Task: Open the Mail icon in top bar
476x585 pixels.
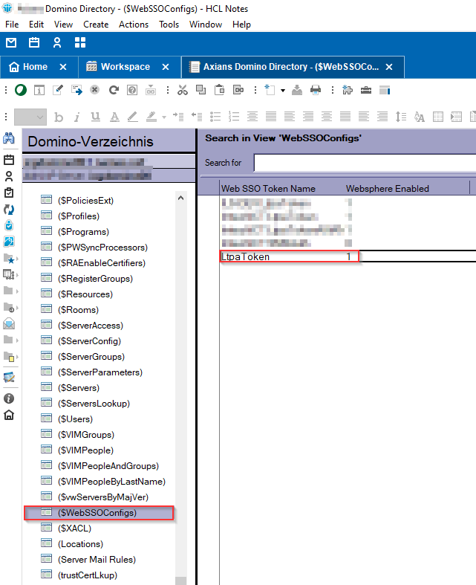Action: pos(11,42)
